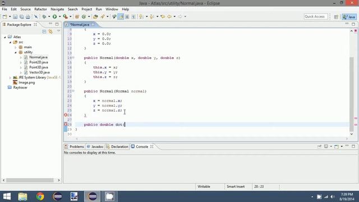Screen dimensions: 359x202
Task: Select Point2D.java in Package Explorer
Action: coord(39,62)
